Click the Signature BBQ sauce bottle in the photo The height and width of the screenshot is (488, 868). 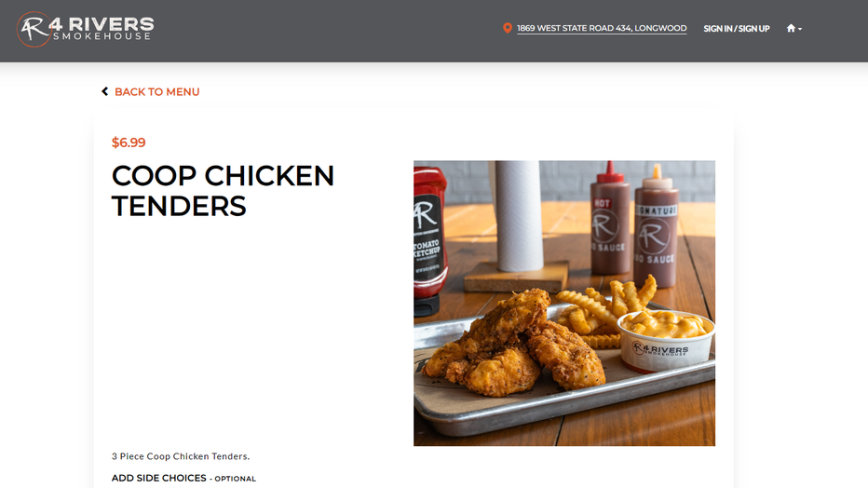pyautogui.click(x=656, y=227)
